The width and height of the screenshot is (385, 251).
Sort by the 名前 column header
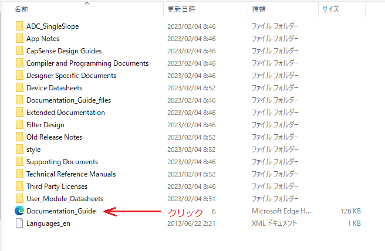coord(21,9)
